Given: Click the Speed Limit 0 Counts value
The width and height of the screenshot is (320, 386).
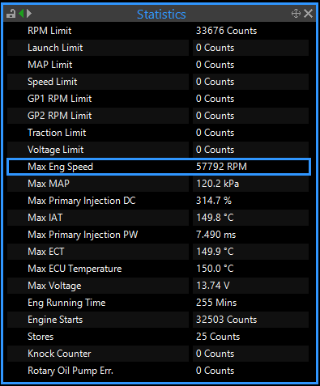Looking at the screenshot, I should coord(215,82).
